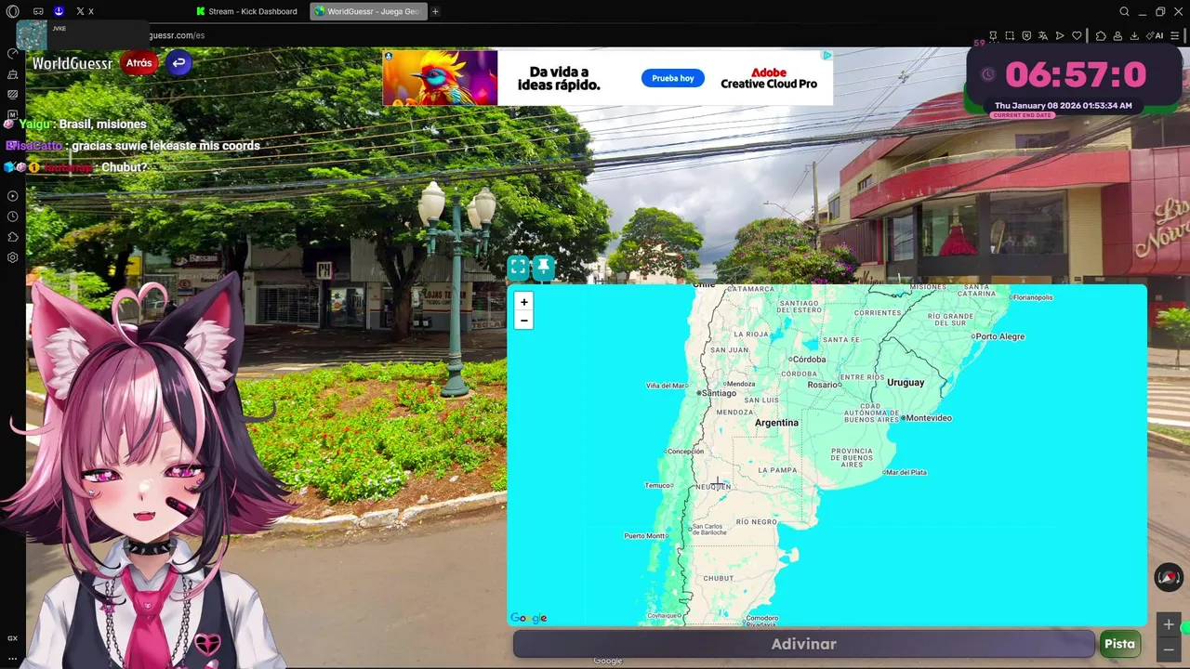Place a guess on Chubut province

(718, 578)
